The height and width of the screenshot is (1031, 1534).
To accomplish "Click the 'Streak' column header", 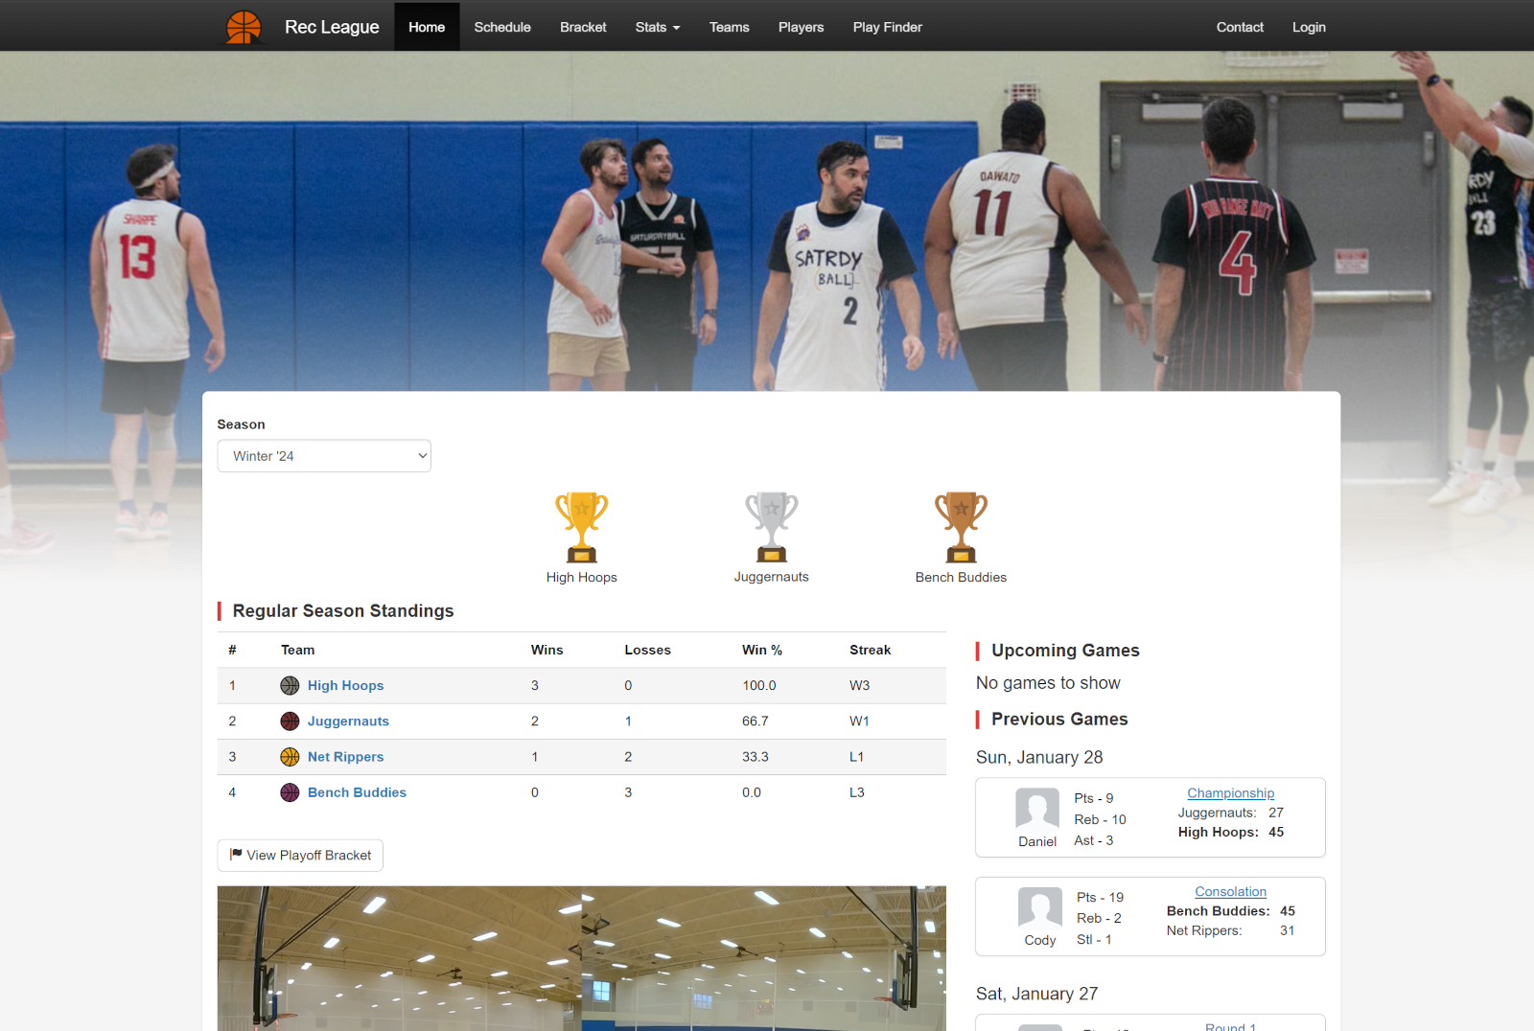I will pos(871,650).
